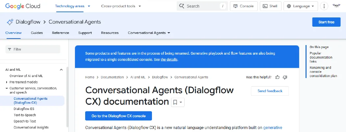346x132 pixels.
Task: Go to Dialogflow breadcrumb link
Action: pos(160,77)
